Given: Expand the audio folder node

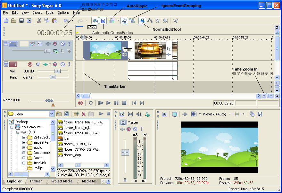Looking at the screenshot, I should click(x=24, y=147).
